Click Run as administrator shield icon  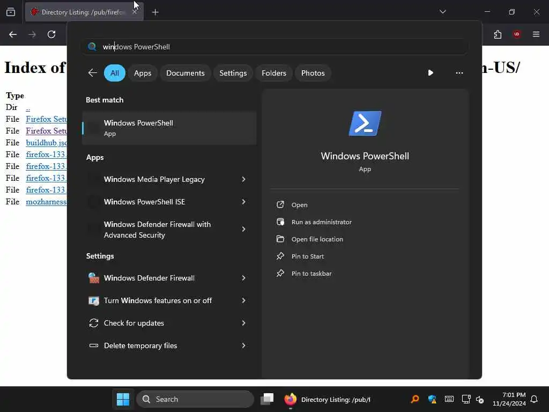280,222
